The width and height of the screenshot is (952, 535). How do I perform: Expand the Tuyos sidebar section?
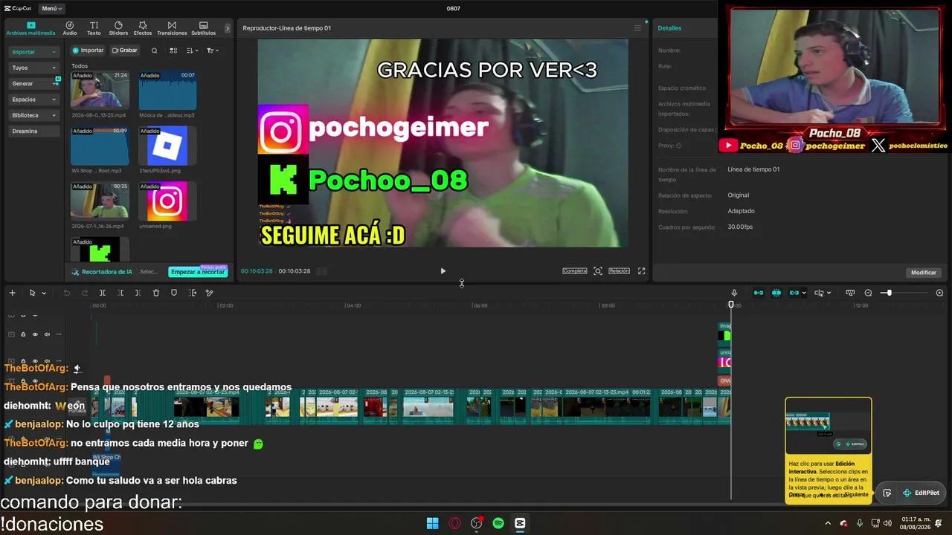[33, 68]
